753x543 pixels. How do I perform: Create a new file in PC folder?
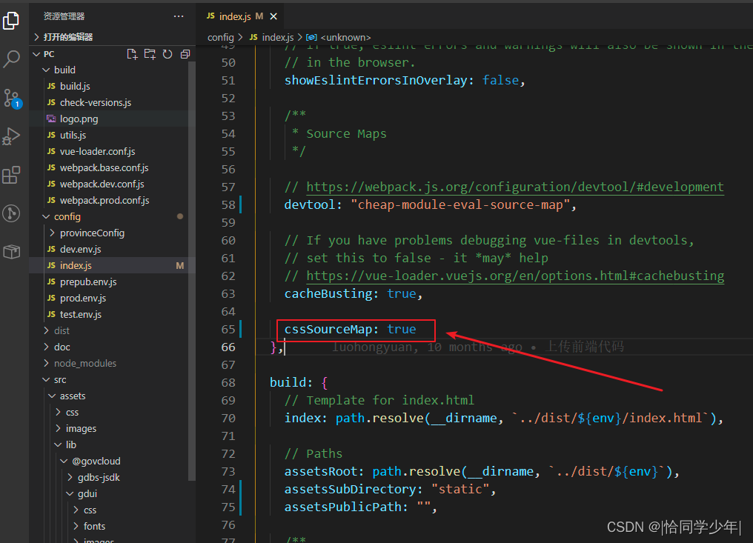(132, 54)
